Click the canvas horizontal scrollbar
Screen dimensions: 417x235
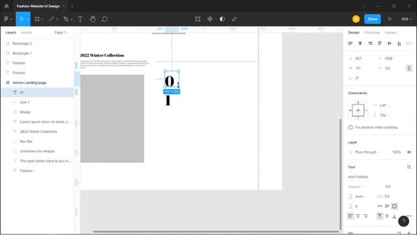click(216, 232)
